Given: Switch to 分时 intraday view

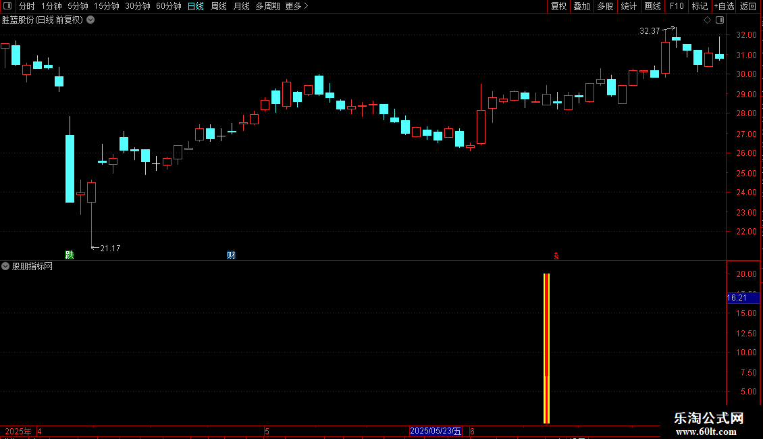Looking at the screenshot, I should click(x=27, y=6).
